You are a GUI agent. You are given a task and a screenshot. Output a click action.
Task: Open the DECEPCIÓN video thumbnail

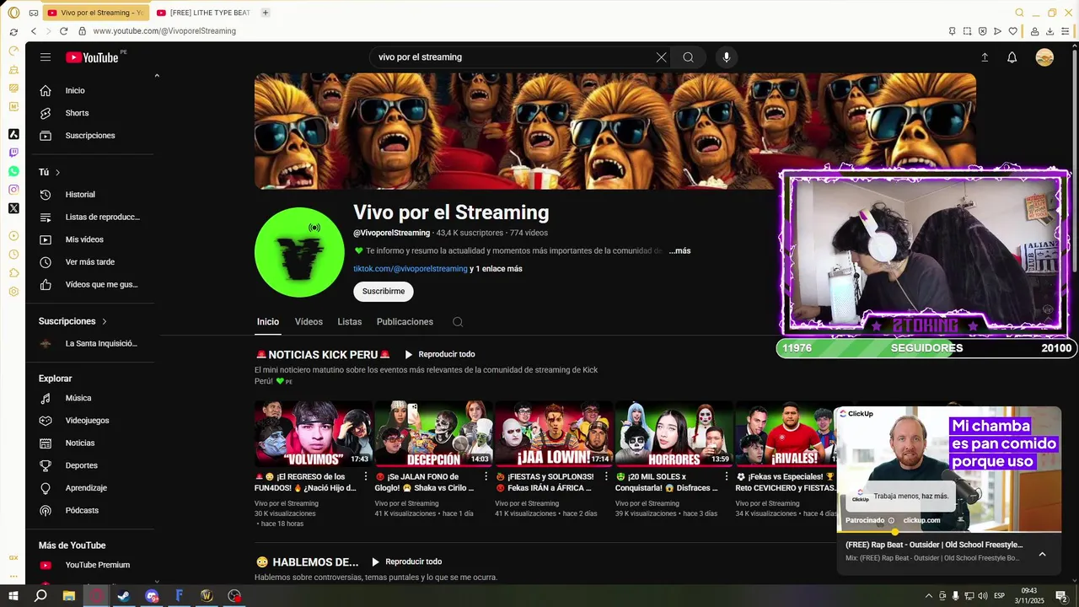pyautogui.click(x=433, y=433)
